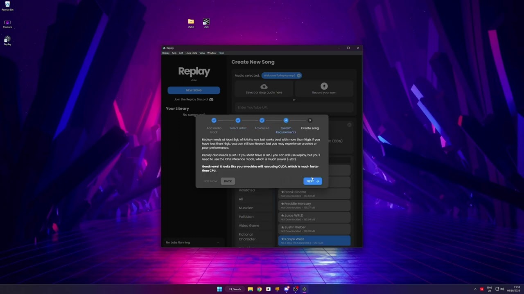Viewport: 524px width, 294px height.
Task: Expand the No Jobs Running panel chevron
Action: click(x=218, y=243)
